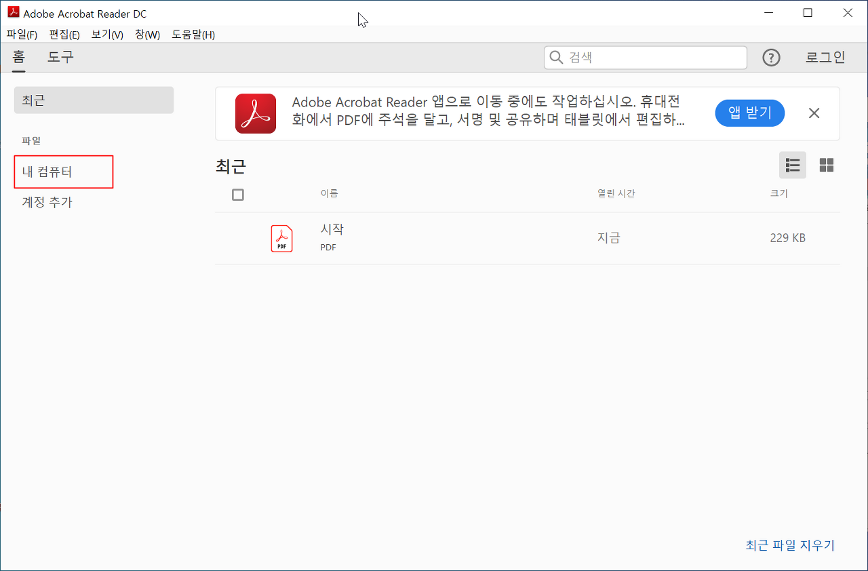Click the red PDF icon for 시작
The width and height of the screenshot is (868, 571).
click(x=281, y=238)
